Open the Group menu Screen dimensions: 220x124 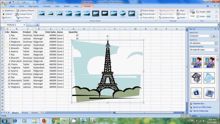[181, 14]
